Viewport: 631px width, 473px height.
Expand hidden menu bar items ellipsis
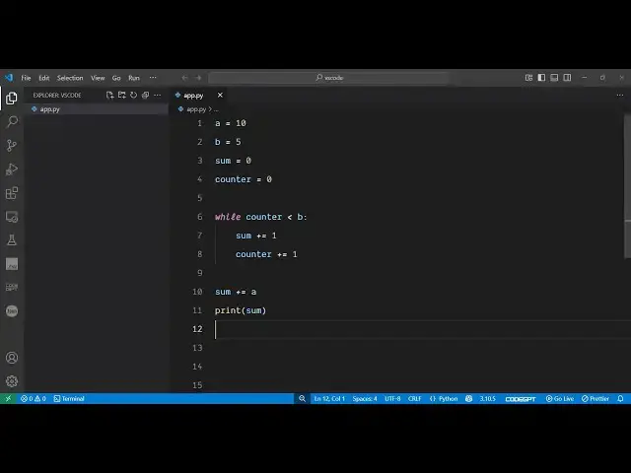[x=153, y=78]
